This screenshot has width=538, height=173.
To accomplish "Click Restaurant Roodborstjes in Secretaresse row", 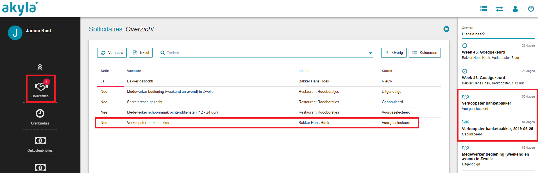I will point(319,102).
